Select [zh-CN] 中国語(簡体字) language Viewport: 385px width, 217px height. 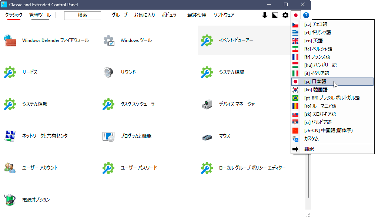coord(332,131)
